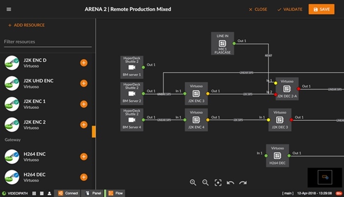Click the [main] status label
Image resolution: width=344 pixels, height=197 pixels.
coord(288,193)
